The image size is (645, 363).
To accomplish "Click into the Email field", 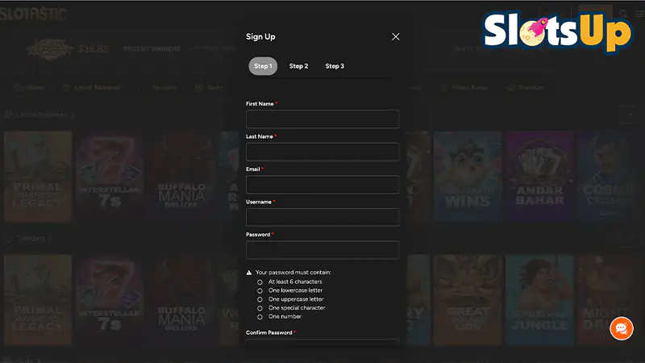I will 322,185.
